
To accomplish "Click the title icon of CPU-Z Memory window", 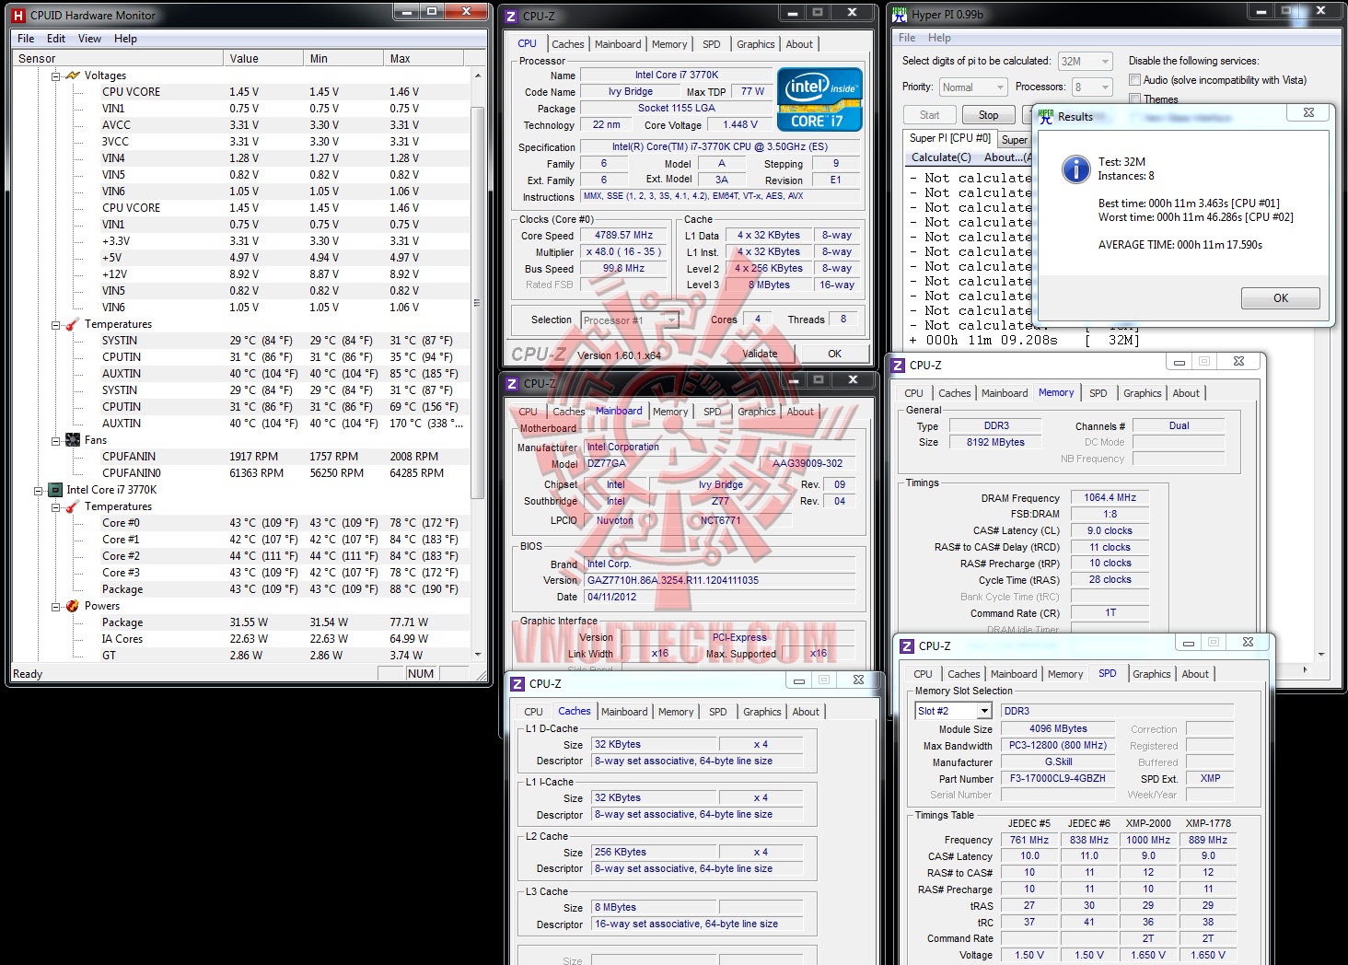I will [x=898, y=366].
